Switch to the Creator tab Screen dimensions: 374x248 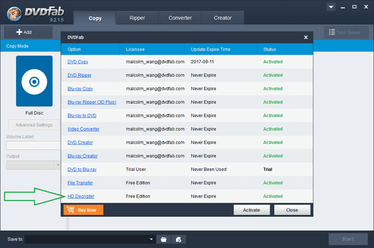[223, 18]
